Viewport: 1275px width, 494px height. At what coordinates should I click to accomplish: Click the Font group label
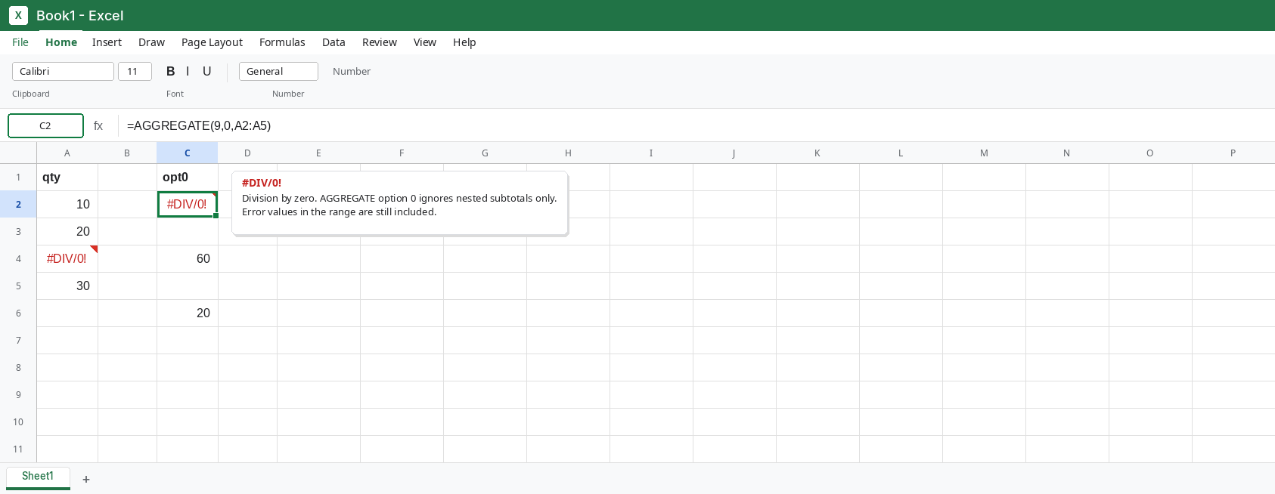tap(175, 94)
